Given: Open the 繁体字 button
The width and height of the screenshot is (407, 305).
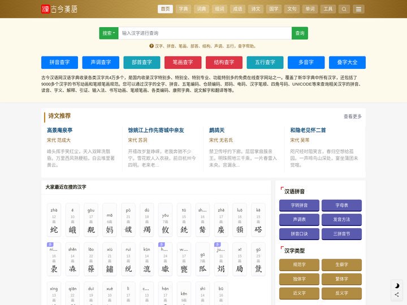Looking at the screenshot, I should tap(341, 279).
